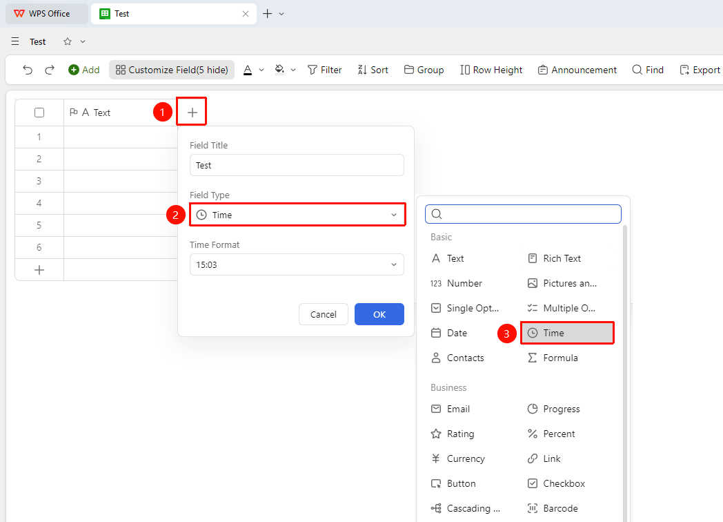Choose the Rating field type
Screen dimensions: 723x522
pos(453,434)
